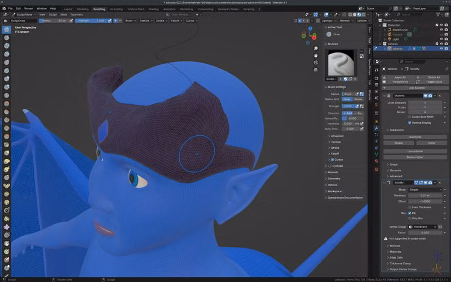Click the Subtract direction minus button in header
The width and height of the screenshot is (451, 282).
click(x=120, y=21)
